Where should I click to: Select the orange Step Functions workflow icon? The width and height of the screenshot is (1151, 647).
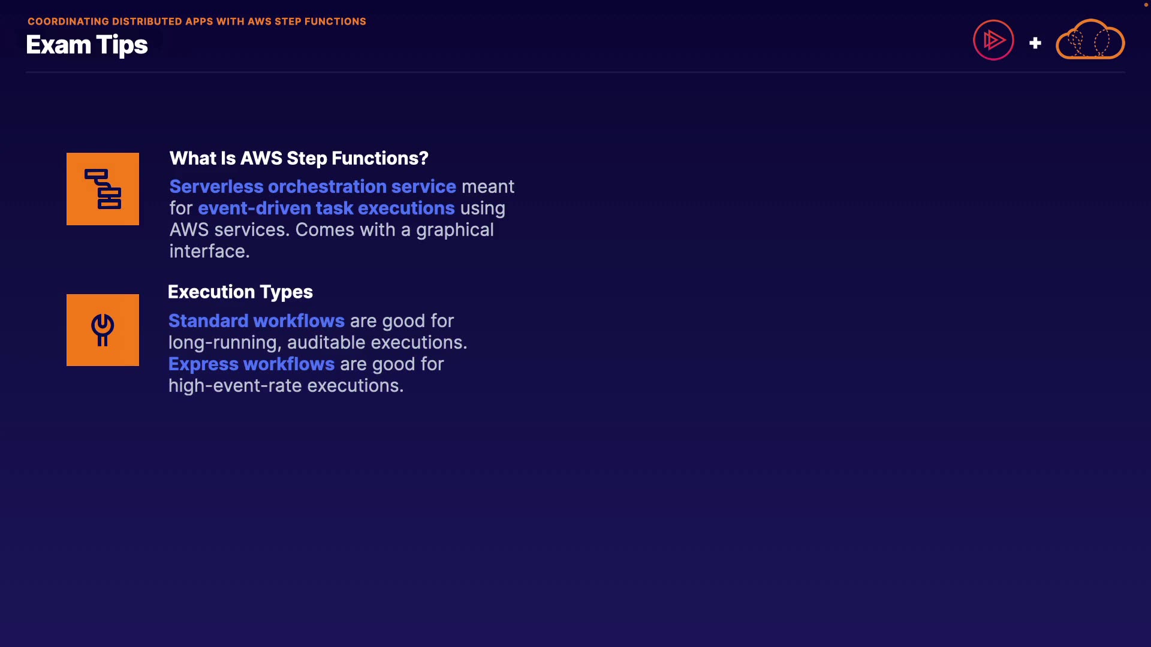103,189
